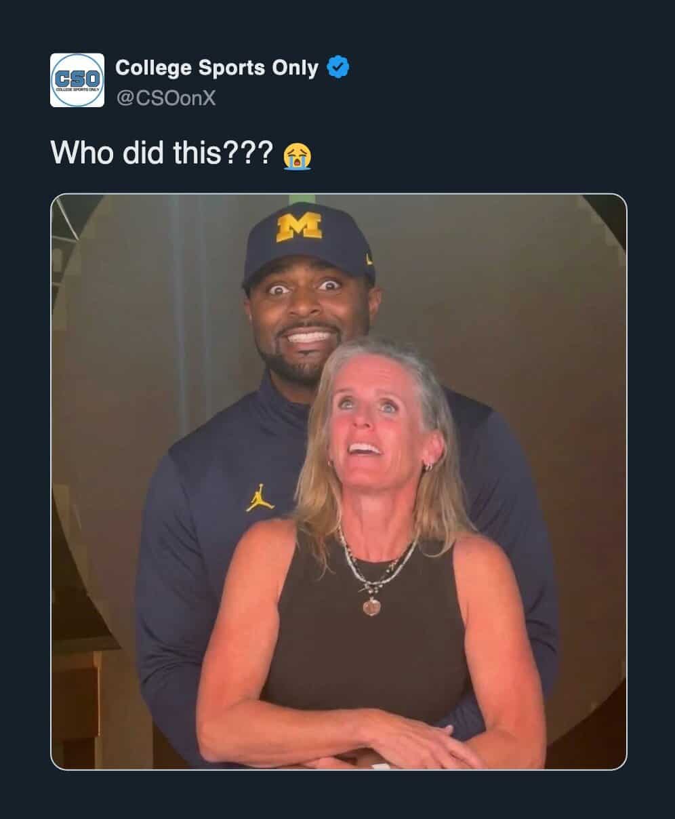Click the blue verified checkmark badge
675x819 pixels.
pos(338,67)
